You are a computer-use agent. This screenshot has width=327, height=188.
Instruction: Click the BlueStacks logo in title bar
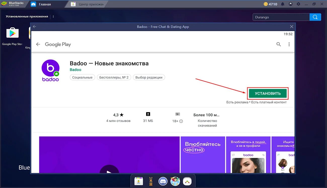point(4,4)
